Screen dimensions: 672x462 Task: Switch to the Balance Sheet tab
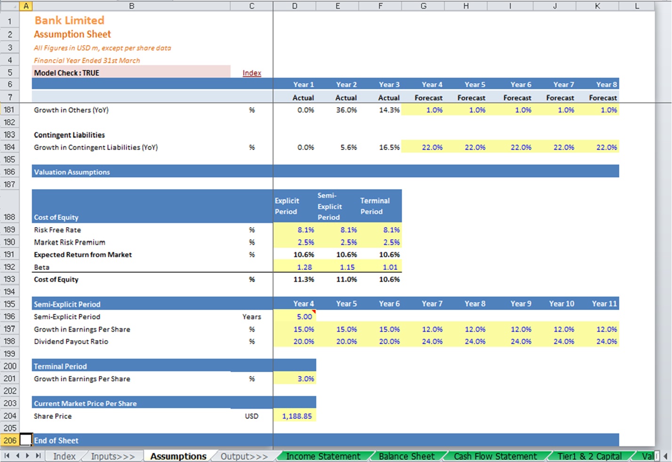click(407, 456)
